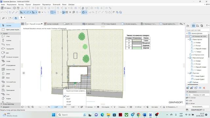Click the grid snap icon in toolbar
The image size is (210, 118).
coord(39,12)
